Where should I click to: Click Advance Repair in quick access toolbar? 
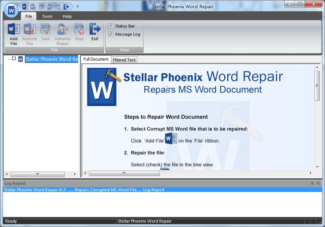50,7
